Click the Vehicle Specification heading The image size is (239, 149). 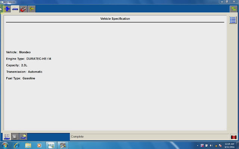click(x=115, y=19)
